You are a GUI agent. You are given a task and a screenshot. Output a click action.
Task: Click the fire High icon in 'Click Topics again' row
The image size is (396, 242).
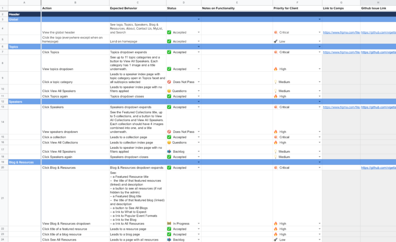tap(276, 96)
